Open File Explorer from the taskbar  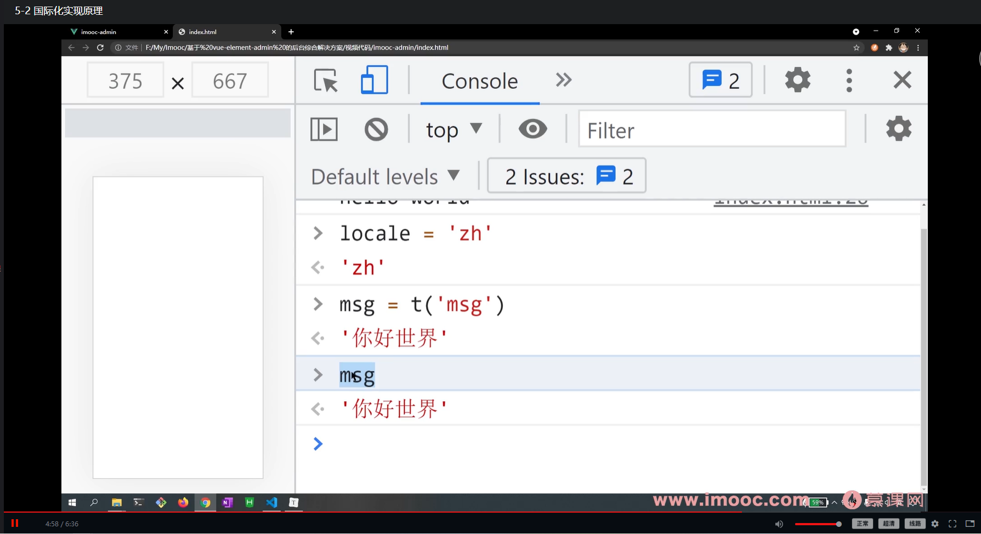click(x=116, y=502)
